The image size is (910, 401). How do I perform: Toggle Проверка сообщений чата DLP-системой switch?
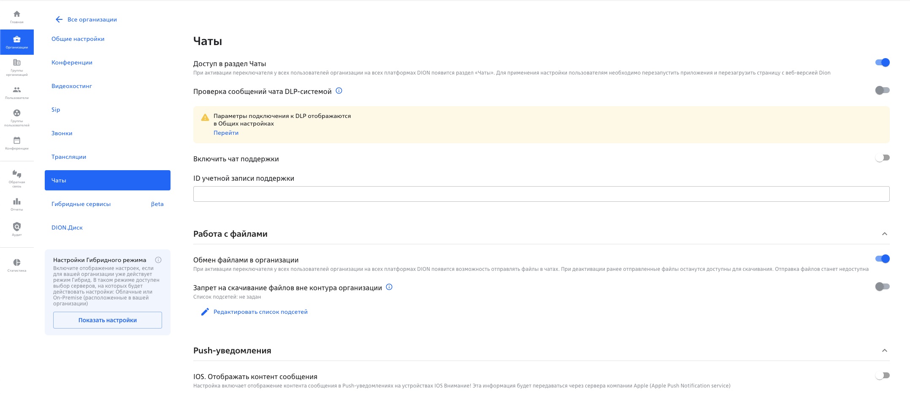point(882,90)
